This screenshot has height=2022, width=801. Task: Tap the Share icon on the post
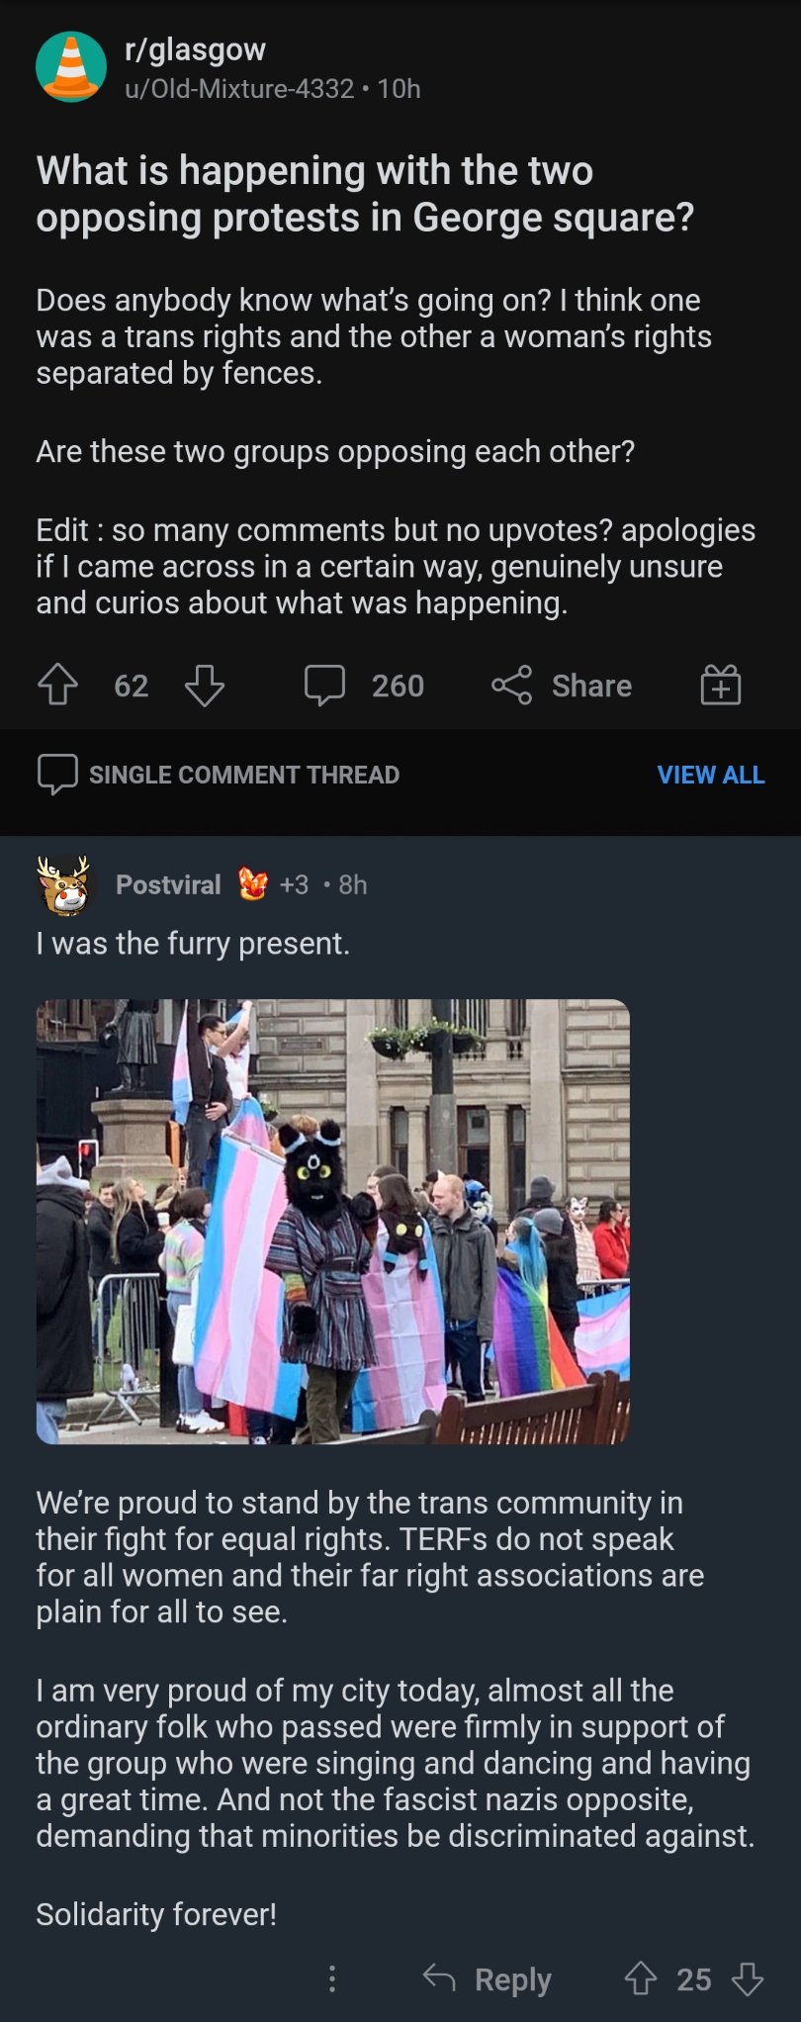tap(511, 685)
